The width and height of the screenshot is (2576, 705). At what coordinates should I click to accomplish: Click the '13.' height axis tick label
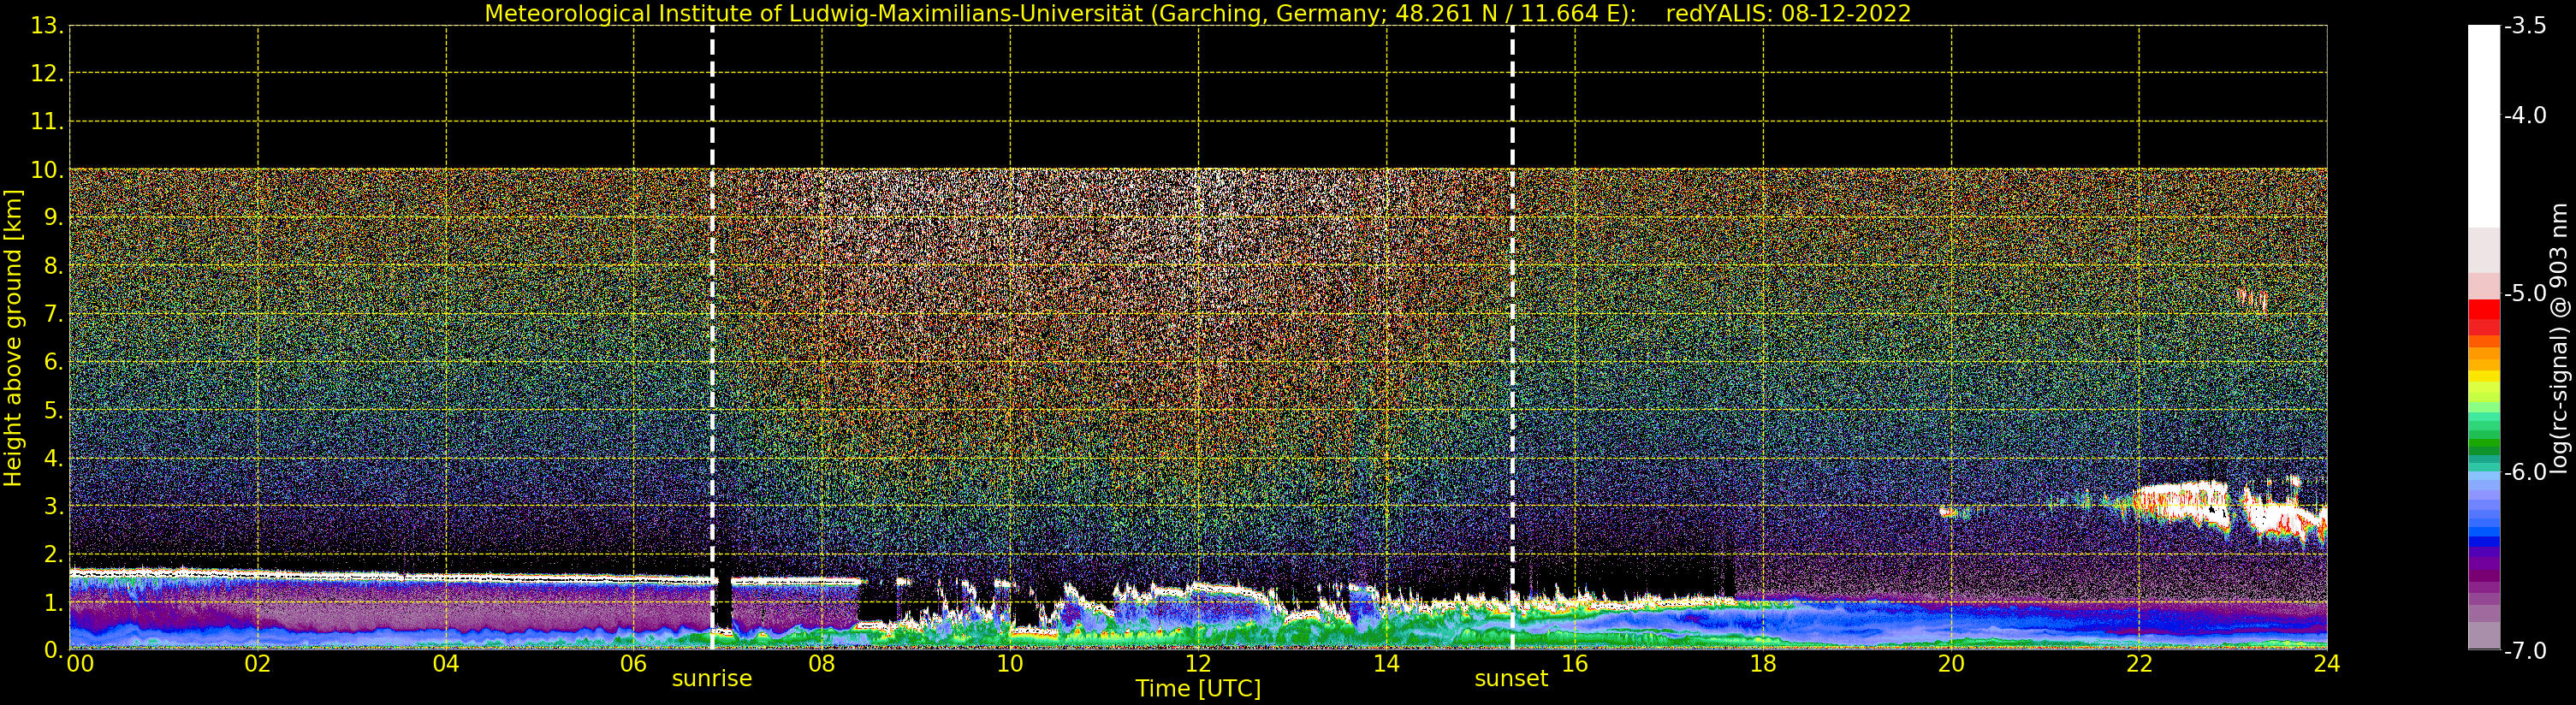pos(47,26)
